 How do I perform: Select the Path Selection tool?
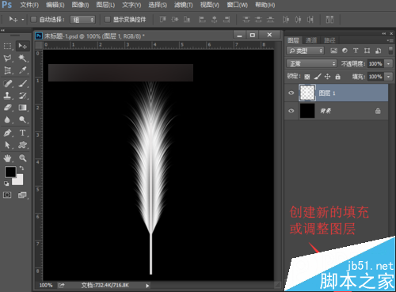tap(7, 145)
